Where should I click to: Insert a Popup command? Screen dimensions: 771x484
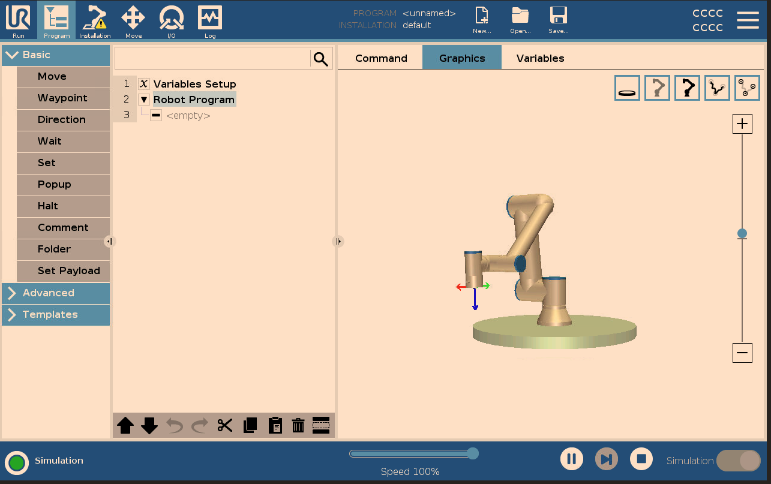[x=63, y=184]
